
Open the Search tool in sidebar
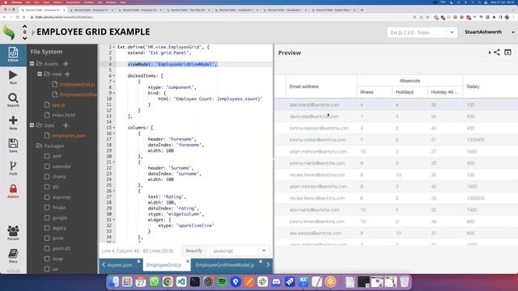pyautogui.click(x=13, y=100)
